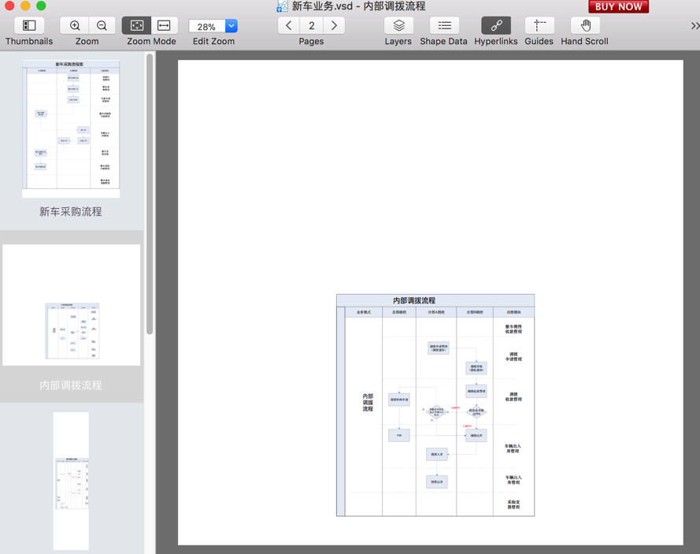The image size is (700, 554).
Task: Click the page number 2 field
Action: [312, 25]
